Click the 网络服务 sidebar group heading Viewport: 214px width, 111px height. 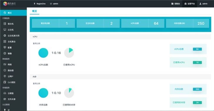pyautogui.click(x=6, y=59)
